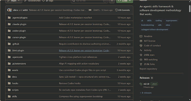Select the 'brainstorming' topic tag
This screenshot has height=101, width=191.
[x=148, y=25]
